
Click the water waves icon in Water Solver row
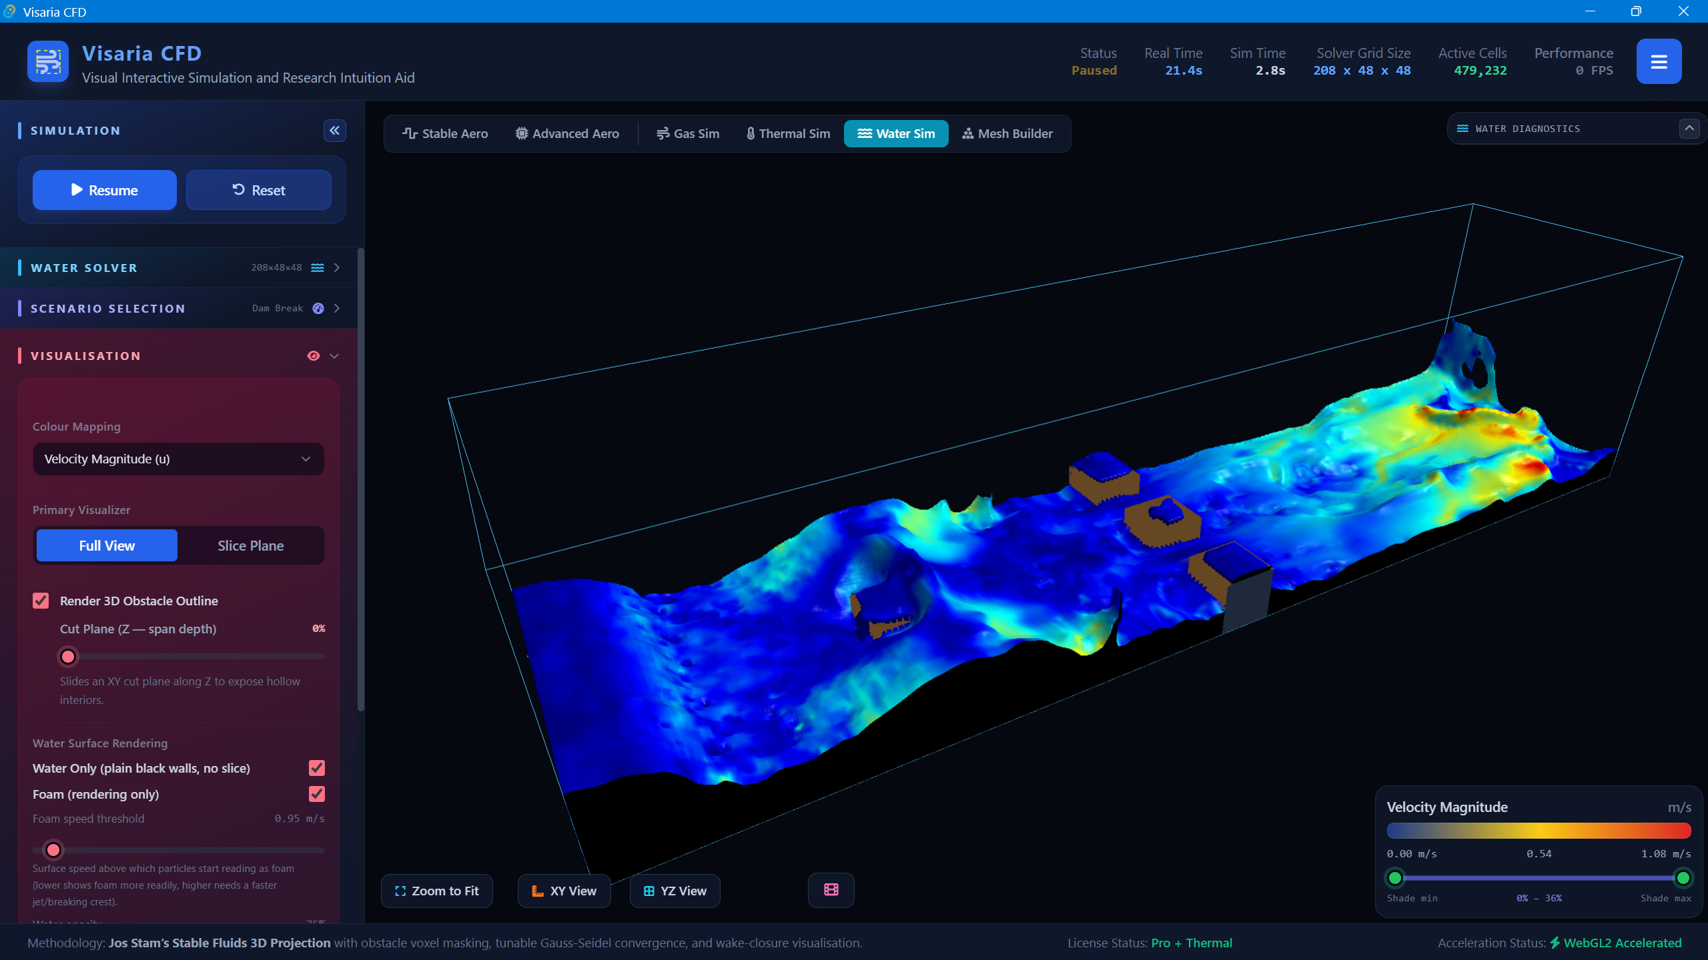(318, 267)
